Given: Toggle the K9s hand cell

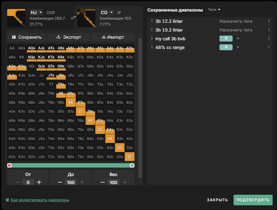Looking at the screenshot, I should click(61, 57).
